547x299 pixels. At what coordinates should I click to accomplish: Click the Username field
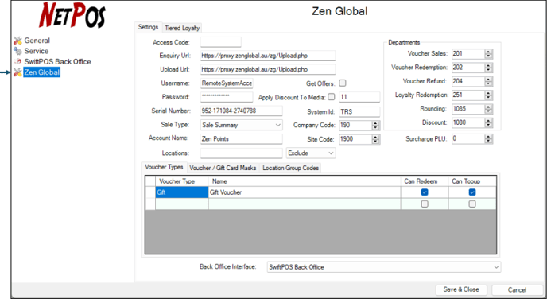(x=227, y=83)
